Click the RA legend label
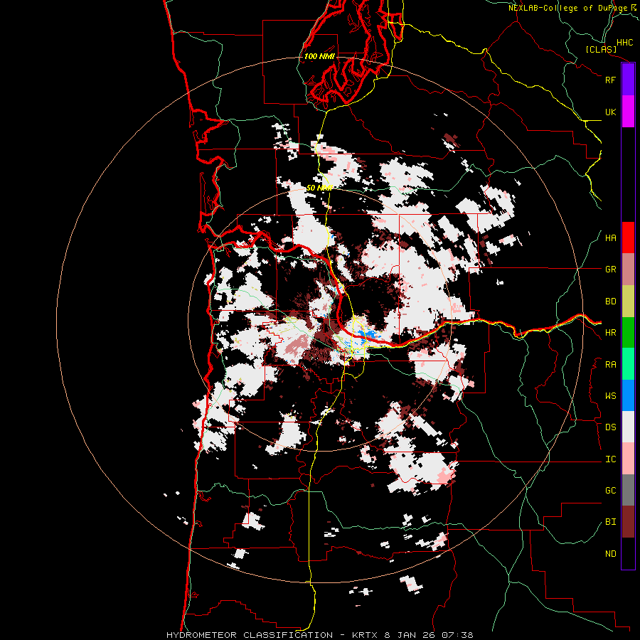Viewport: 640px width, 640px height. pos(610,365)
